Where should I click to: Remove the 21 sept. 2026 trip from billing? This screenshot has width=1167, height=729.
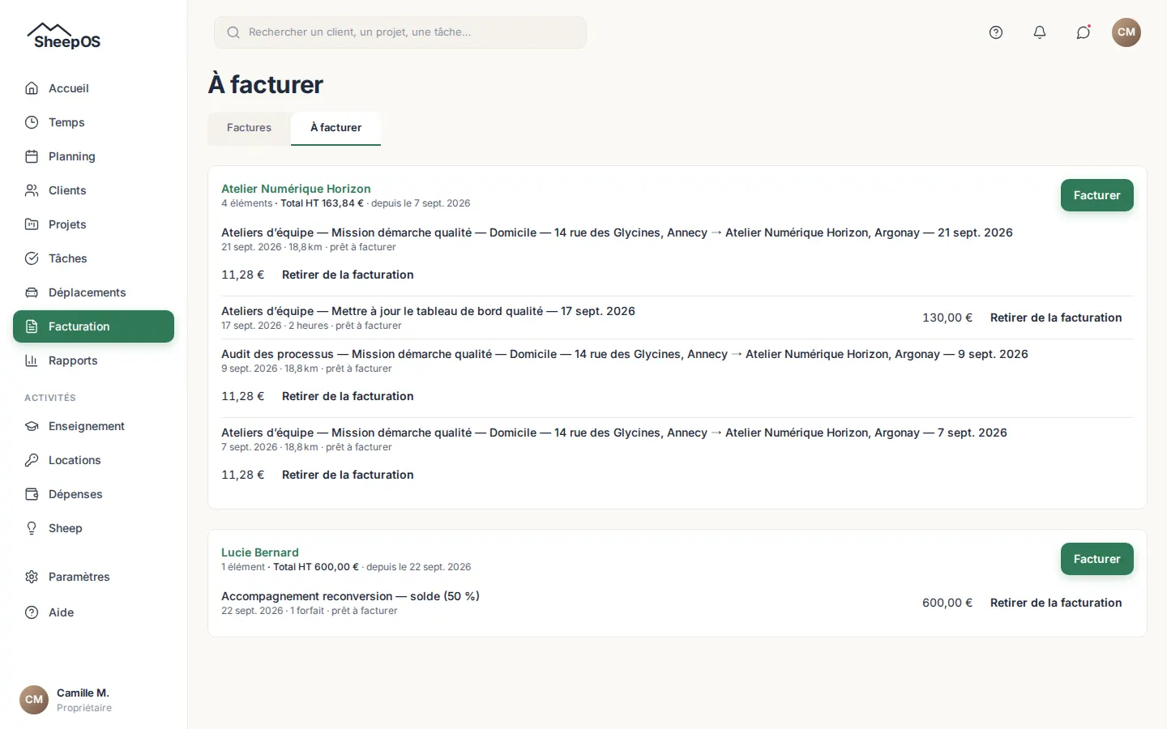[348, 275]
